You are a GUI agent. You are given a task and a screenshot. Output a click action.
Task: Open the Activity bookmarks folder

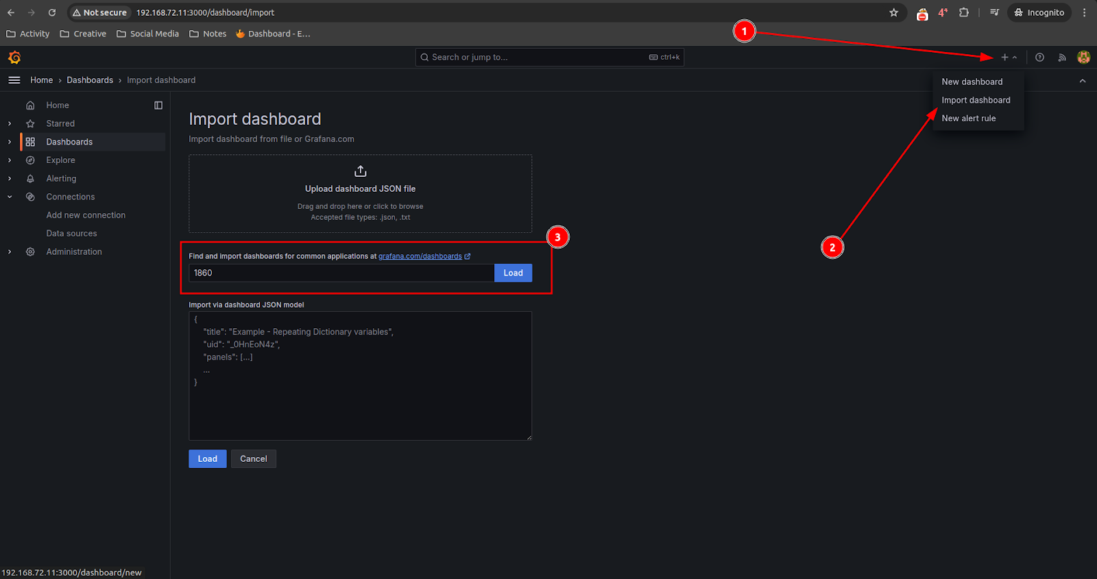[x=28, y=34]
